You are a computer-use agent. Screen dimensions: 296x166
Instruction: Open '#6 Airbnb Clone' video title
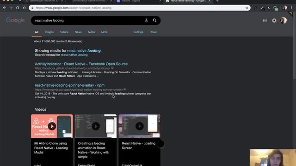point(51,148)
